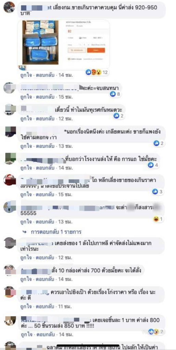Click reactions count 12 under the image comment

click(97, 72)
